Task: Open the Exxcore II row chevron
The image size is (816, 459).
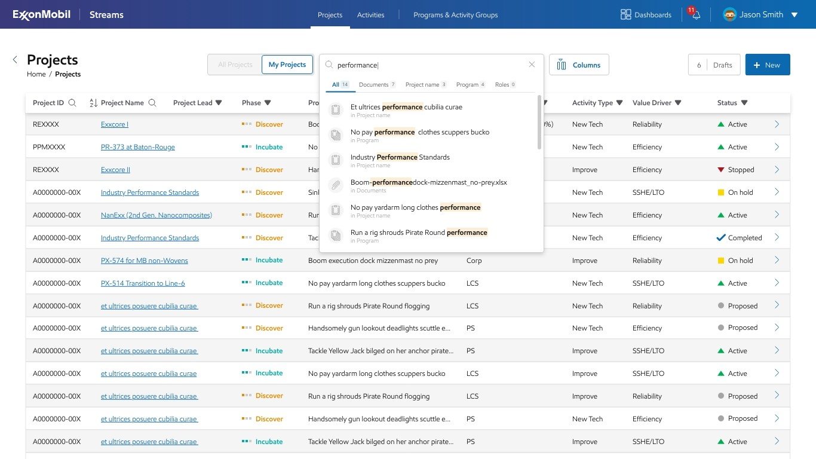Action: pyautogui.click(x=777, y=170)
